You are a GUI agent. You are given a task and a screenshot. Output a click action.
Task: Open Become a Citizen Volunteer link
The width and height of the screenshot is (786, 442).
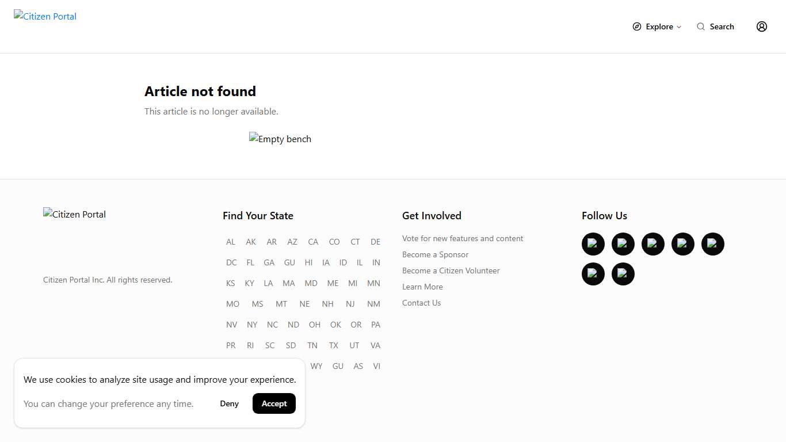(451, 270)
